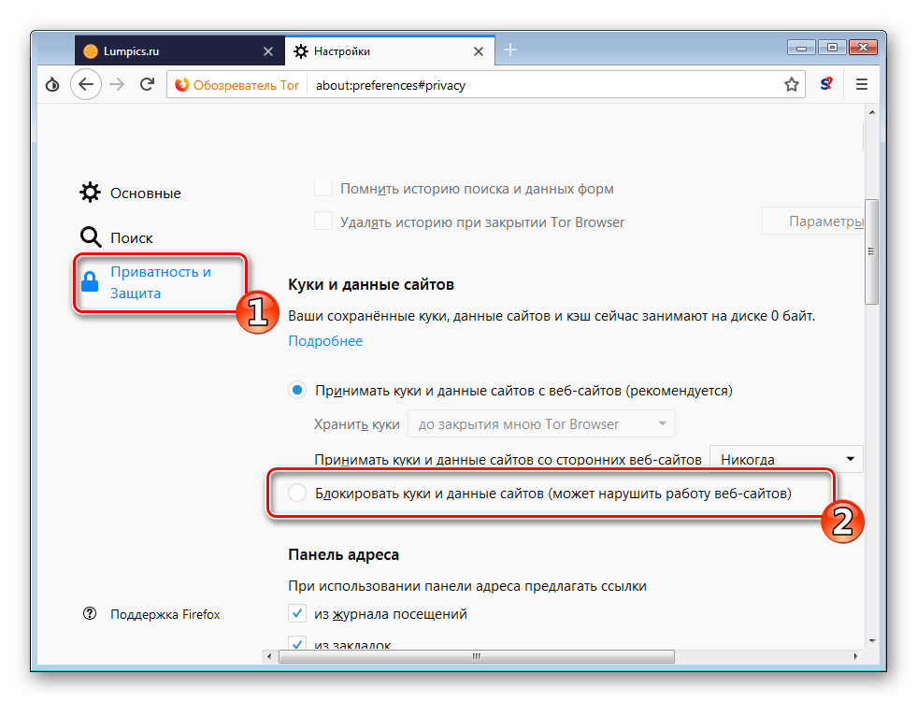Screen dimensions: 917x702
Task: Open the third-party cookies 'Никогда' dropdown
Action: 785,459
